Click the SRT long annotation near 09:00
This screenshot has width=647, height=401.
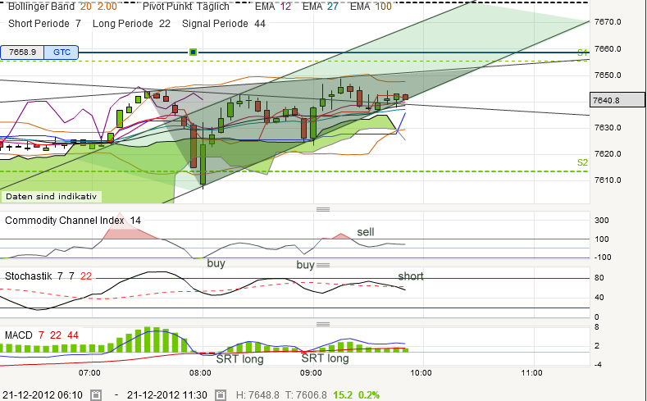click(326, 358)
